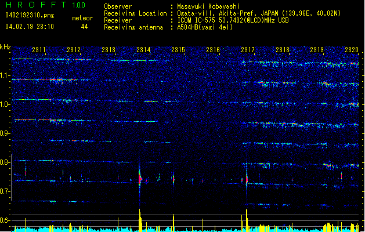Viewport: 365px width, 232px height.
Task: Click the meteor label
Action: point(82,18)
